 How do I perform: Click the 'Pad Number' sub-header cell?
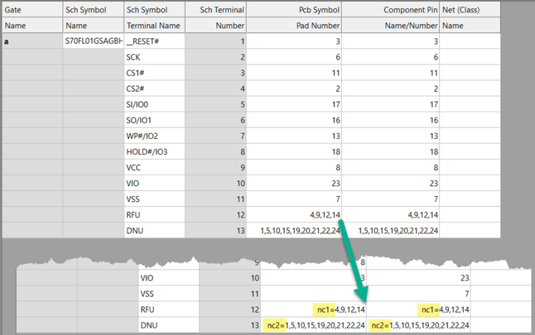(x=294, y=26)
